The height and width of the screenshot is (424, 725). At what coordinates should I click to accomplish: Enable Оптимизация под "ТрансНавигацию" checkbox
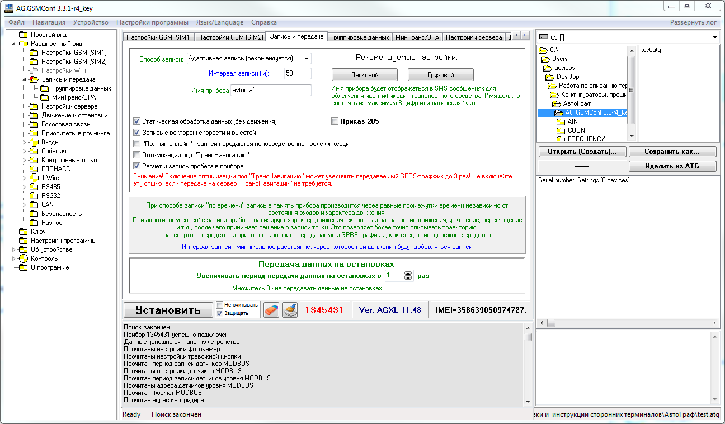pyautogui.click(x=136, y=155)
